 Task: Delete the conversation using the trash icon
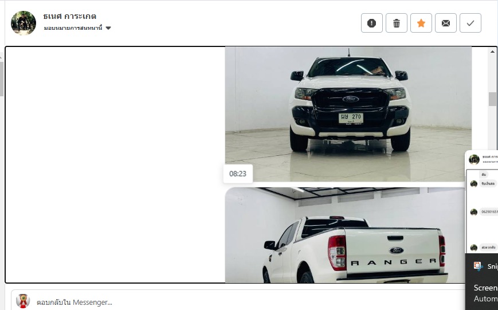click(x=397, y=23)
